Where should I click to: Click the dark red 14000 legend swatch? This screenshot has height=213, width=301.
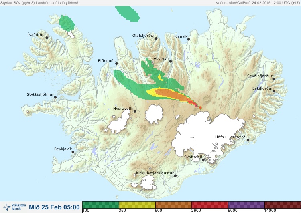[x=283, y=205]
